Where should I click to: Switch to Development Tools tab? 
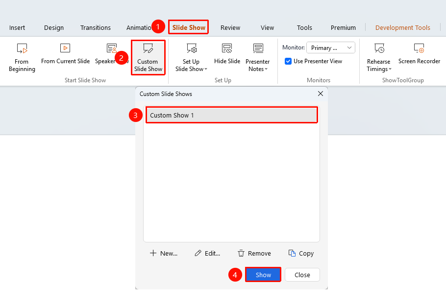pyautogui.click(x=402, y=27)
